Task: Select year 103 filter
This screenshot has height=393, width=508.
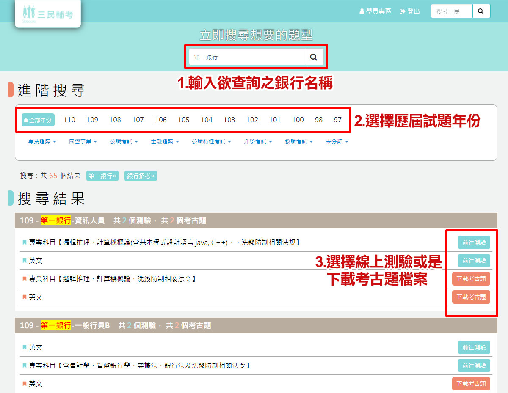Action: point(229,120)
